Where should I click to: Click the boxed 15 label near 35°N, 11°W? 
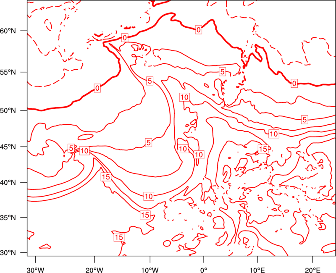(145, 215)
